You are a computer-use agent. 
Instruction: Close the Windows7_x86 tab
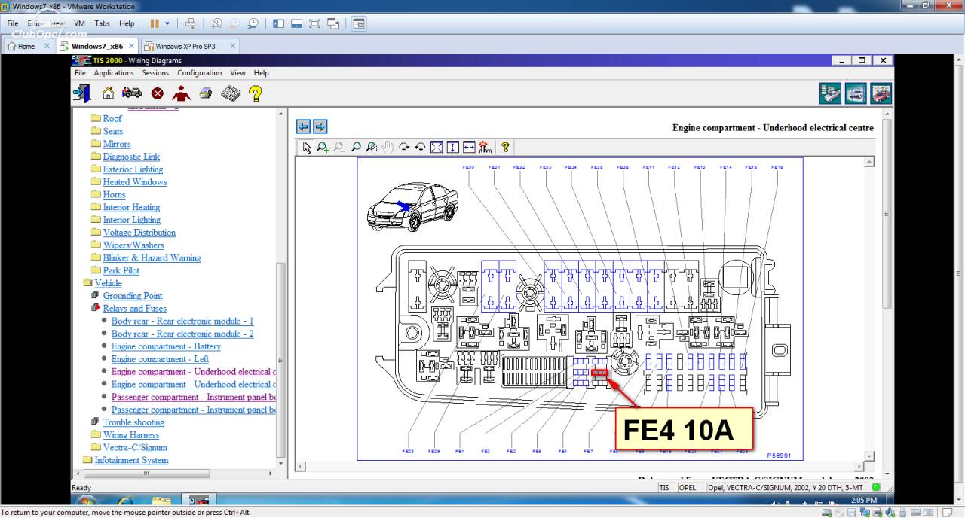point(131,46)
